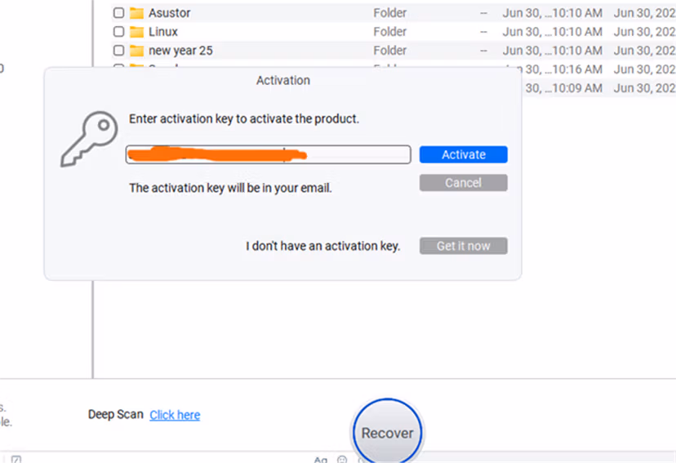The width and height of the screenshot is (676, 463).
Task: Select the Asustor folder icon
Action: click(136, 13)
